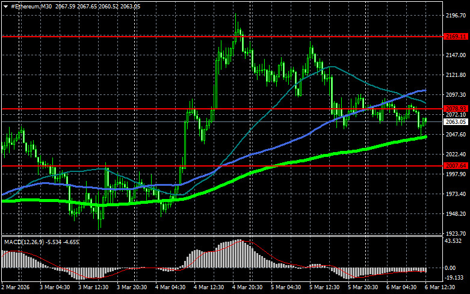Click the 2 Mar 2026 time label

point(16,287)
